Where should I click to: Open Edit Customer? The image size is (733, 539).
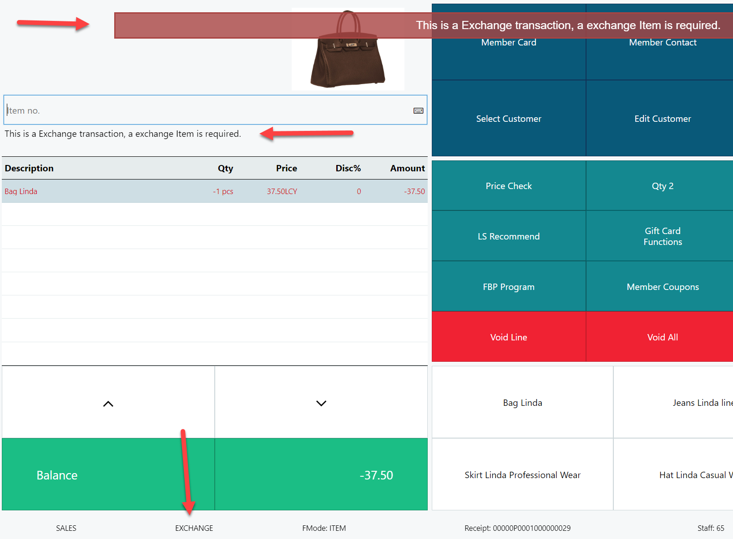point(662,119)
